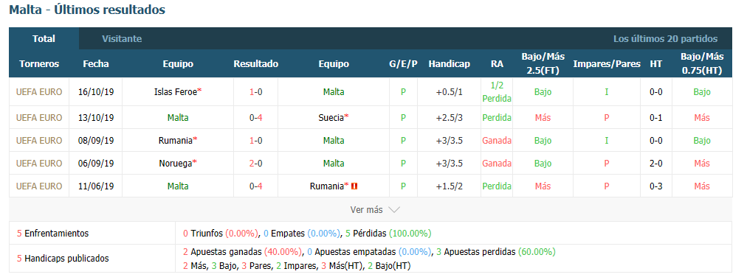Click the Noruega team name
The image size is (747, 280).
(176, 163)
